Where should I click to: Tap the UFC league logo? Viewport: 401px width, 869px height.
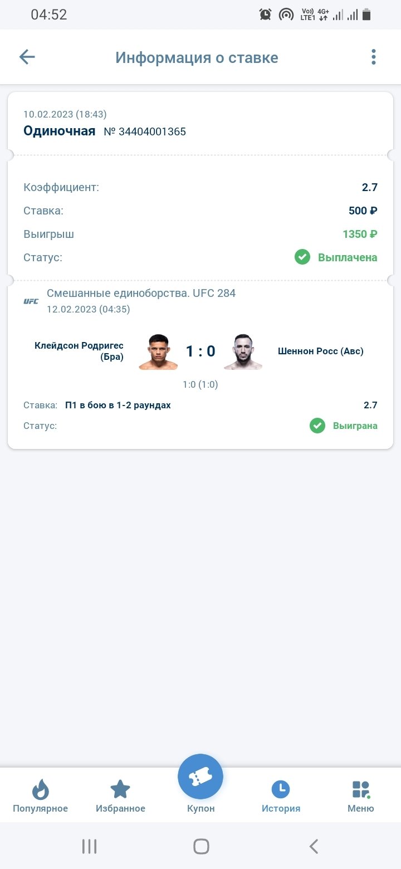[x=31, y=301]
